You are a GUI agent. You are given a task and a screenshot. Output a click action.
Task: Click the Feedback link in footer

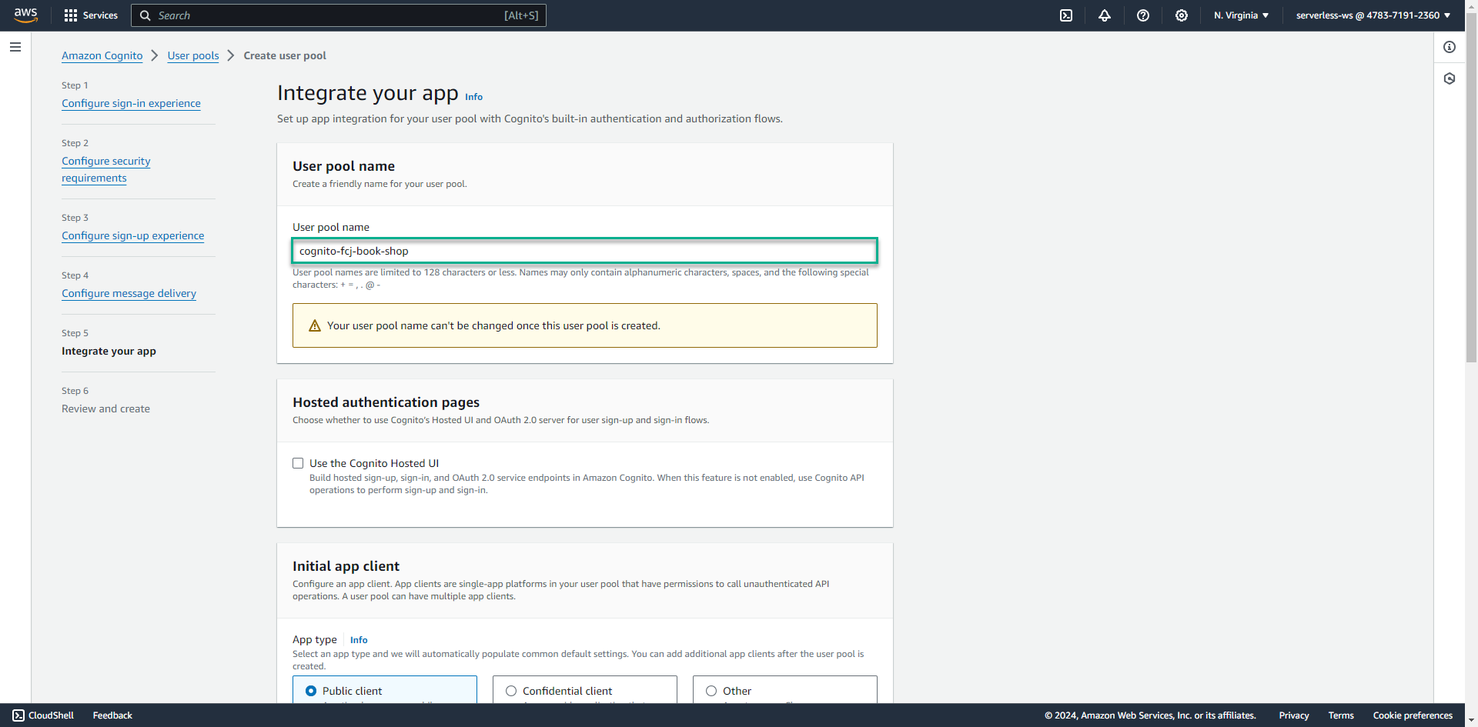[x=112, y=715]
